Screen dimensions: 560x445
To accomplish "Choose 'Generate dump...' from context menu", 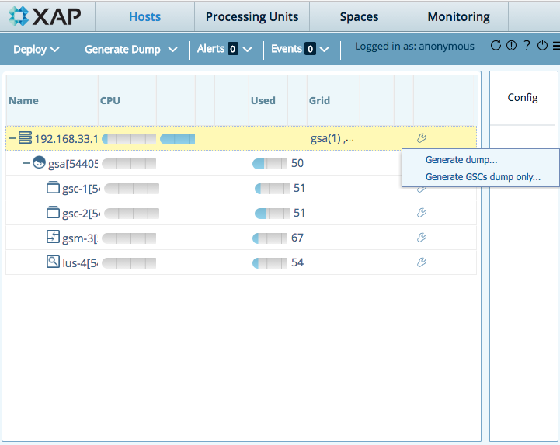I will tap(461, 160).
